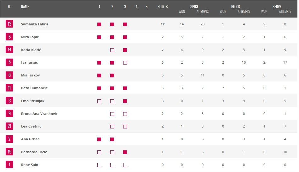Viewport: 299px width, 172px height.
Task: Click Samanta Fabris's number 13 jersey badge
Action: click(9, 24)
